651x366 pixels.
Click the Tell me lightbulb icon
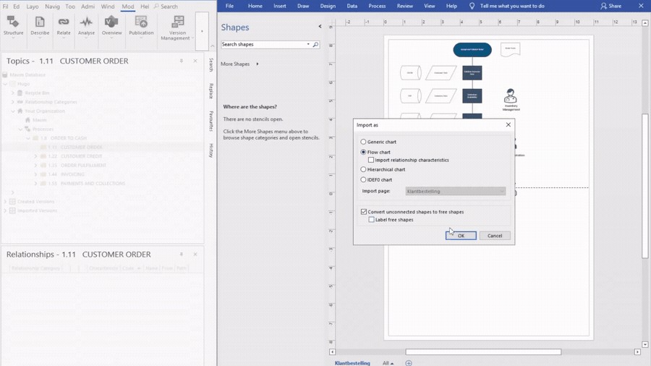click(x=472, y=6)
